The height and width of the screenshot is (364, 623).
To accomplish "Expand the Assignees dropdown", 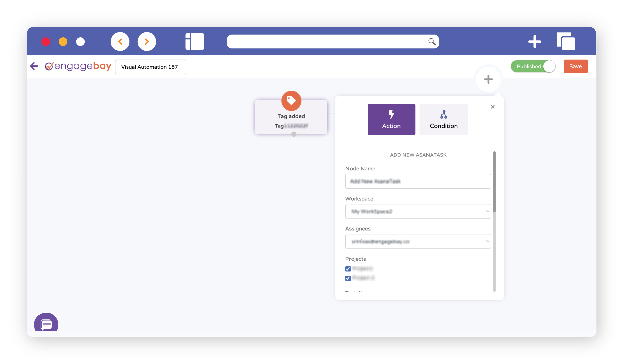I will (418, 241).
